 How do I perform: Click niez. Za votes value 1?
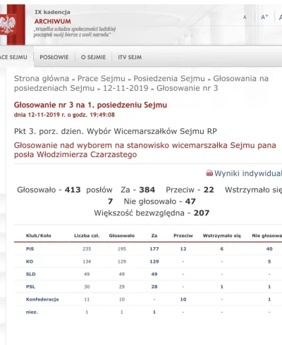pyautogui.click(x=154, y=312)
